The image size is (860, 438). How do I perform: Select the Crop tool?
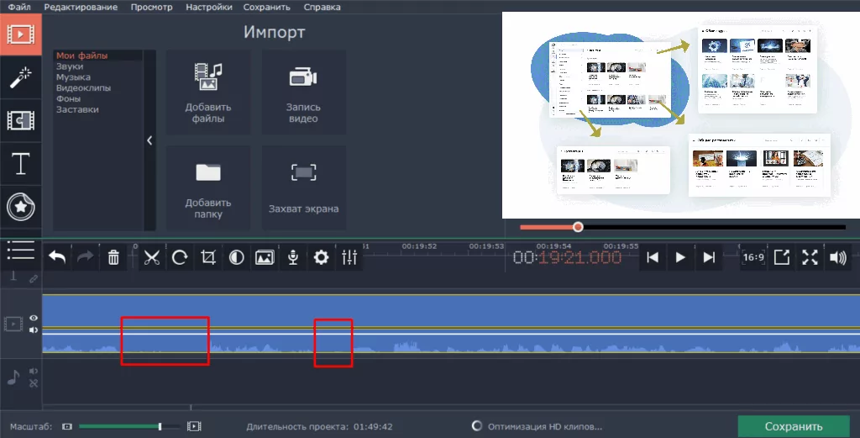click(208, 257)
